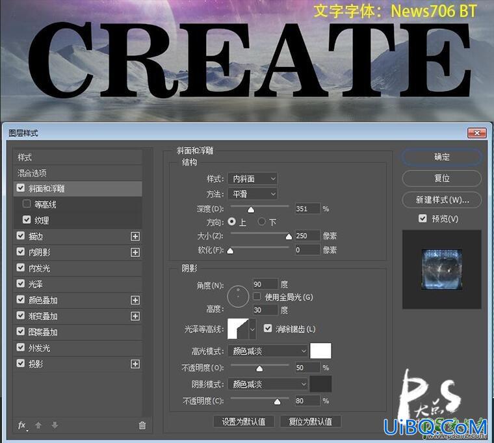Toggle the Texture (纹理) checkbox
The height and width of the screenshot is (443, 494).
click(x=27, y=220)
